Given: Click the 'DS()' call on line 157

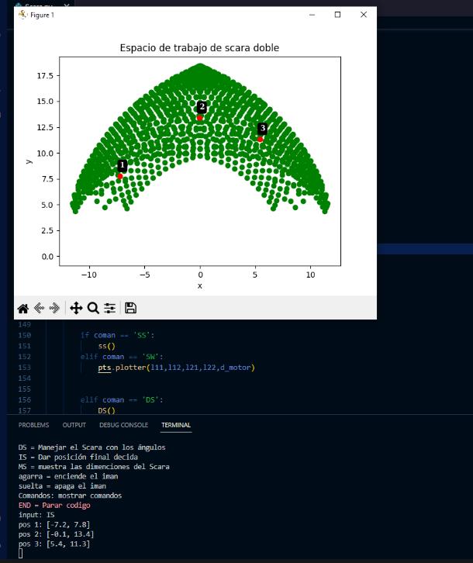Looking at the screenshot, I should click(x=107, y=410).
